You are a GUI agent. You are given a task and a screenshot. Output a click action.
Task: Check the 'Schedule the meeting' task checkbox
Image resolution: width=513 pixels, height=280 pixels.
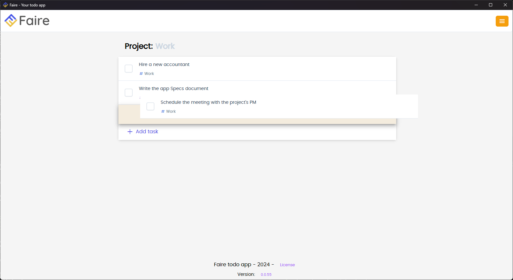tap(150, 106)
